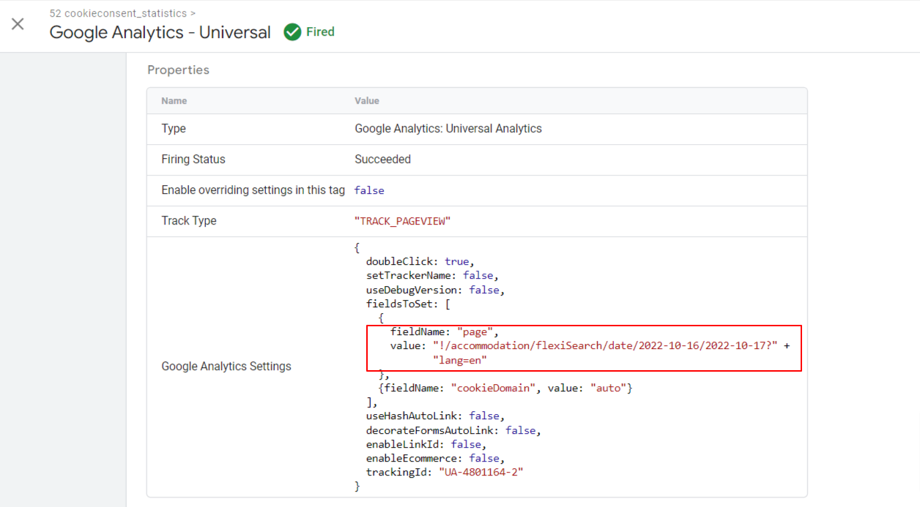Select the Google Analytics - Universal title
This screenshot has width=920, height=507.
click(160, 33)
